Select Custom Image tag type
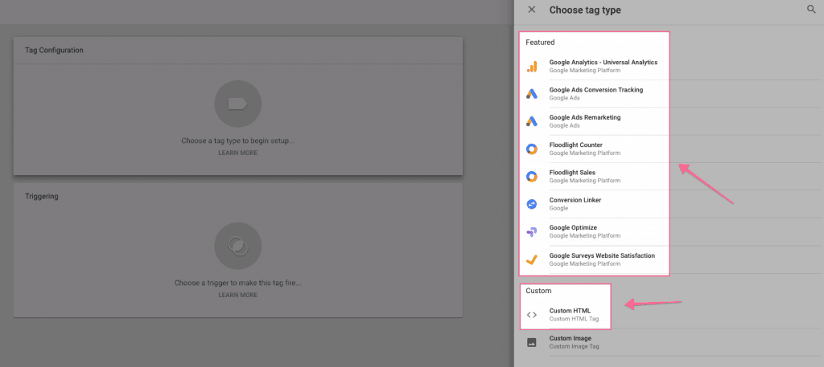The image size is (824, 367). coord(666,342)
